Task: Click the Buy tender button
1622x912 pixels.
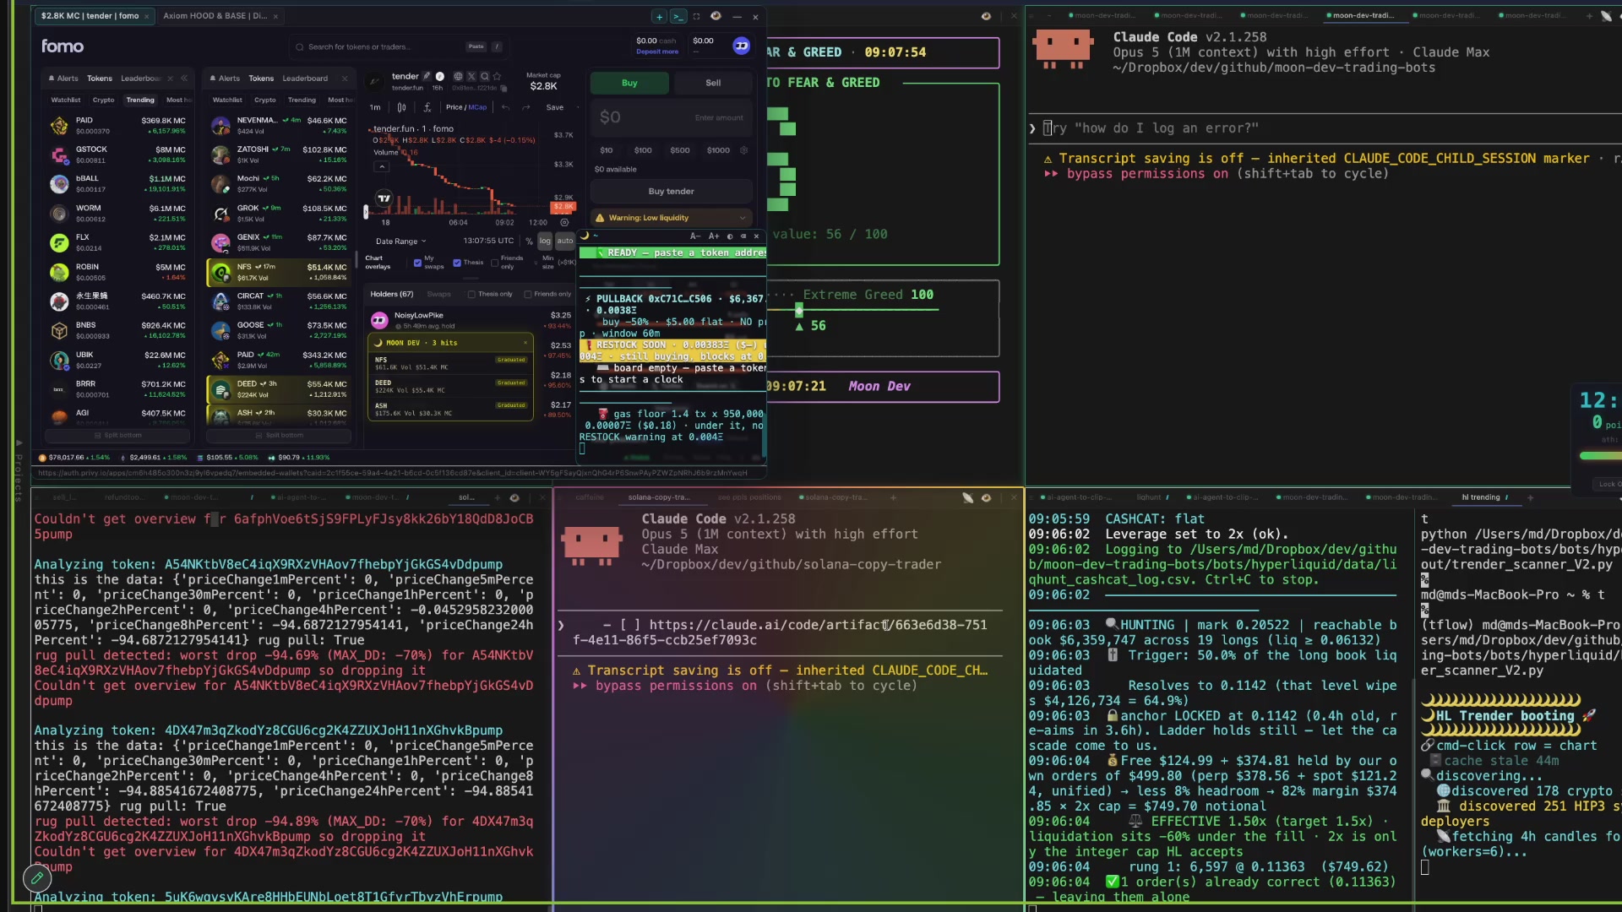Action: (x=671, y=192)
